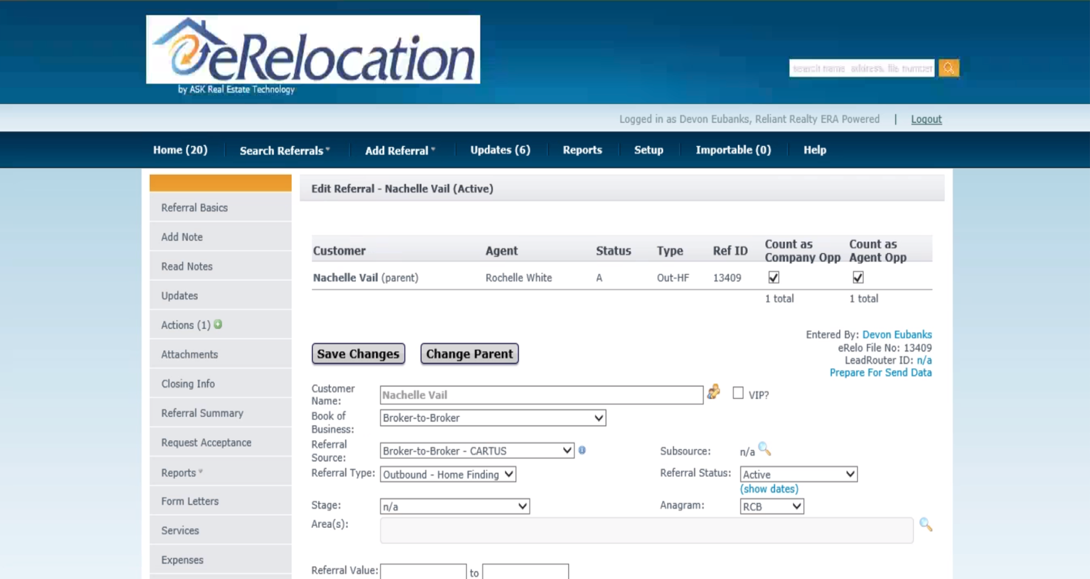Click the green plus icon beside Actions
The width and height of the screenshot is (1090, 579).
click(218, 325)
